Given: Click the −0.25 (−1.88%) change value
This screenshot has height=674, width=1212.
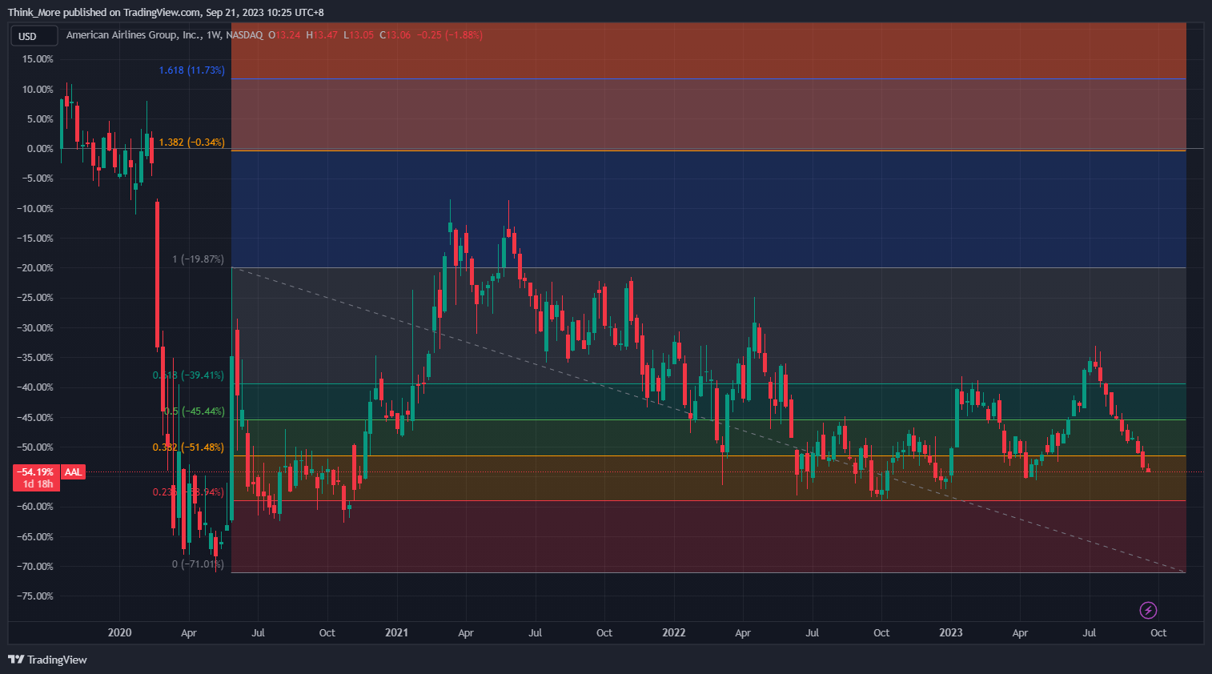Looking at the screenshot, I should 450,35.
